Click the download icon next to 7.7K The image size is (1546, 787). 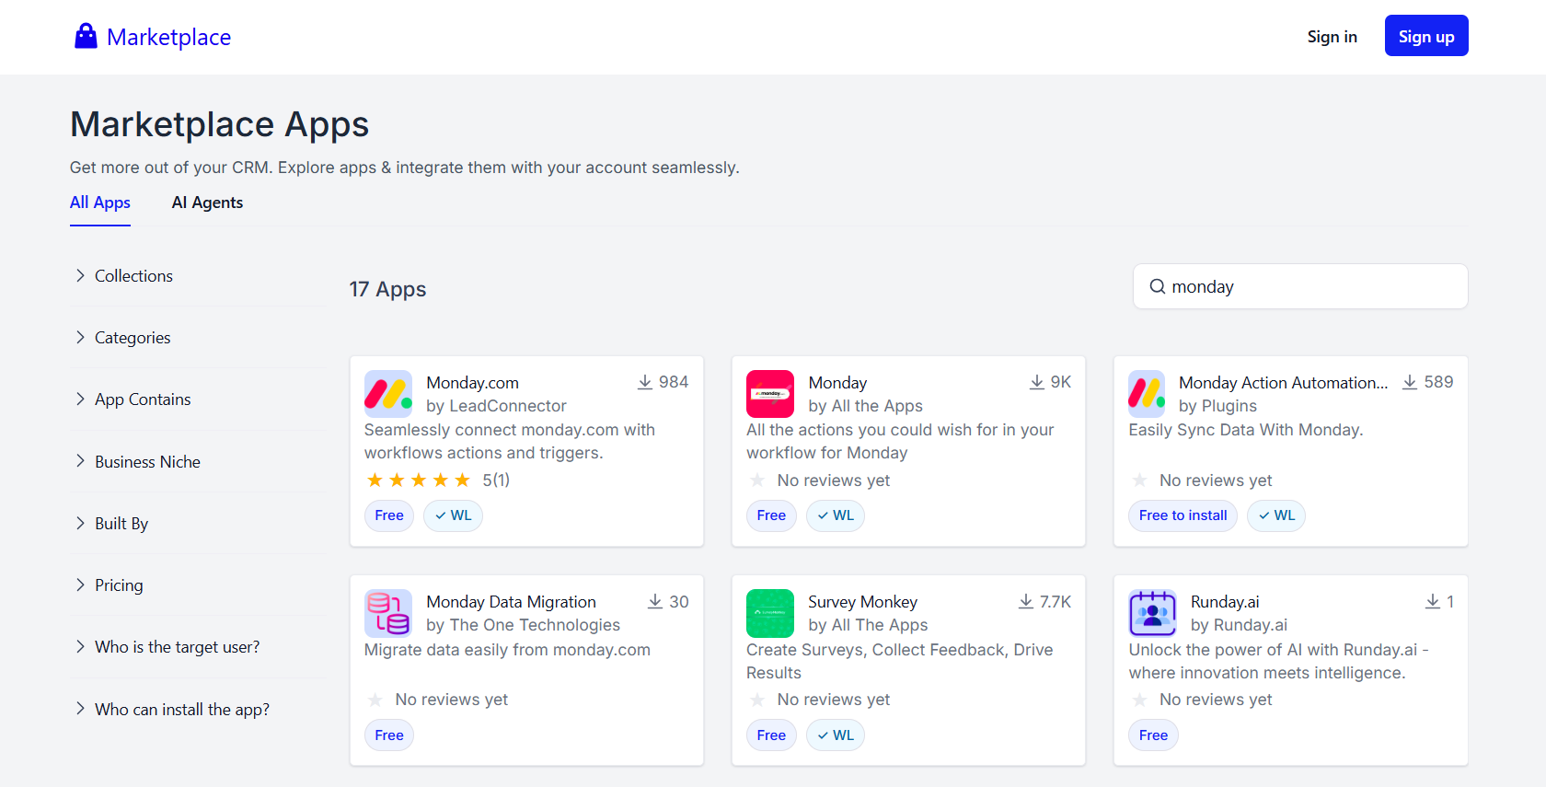(x=1026, y=601)
